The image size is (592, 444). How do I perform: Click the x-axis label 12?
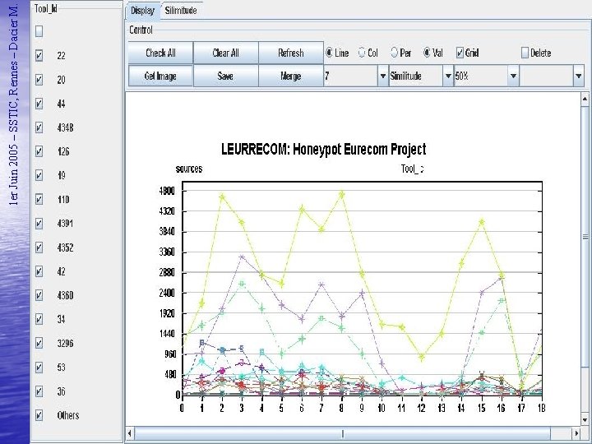[x=421, y=408]
